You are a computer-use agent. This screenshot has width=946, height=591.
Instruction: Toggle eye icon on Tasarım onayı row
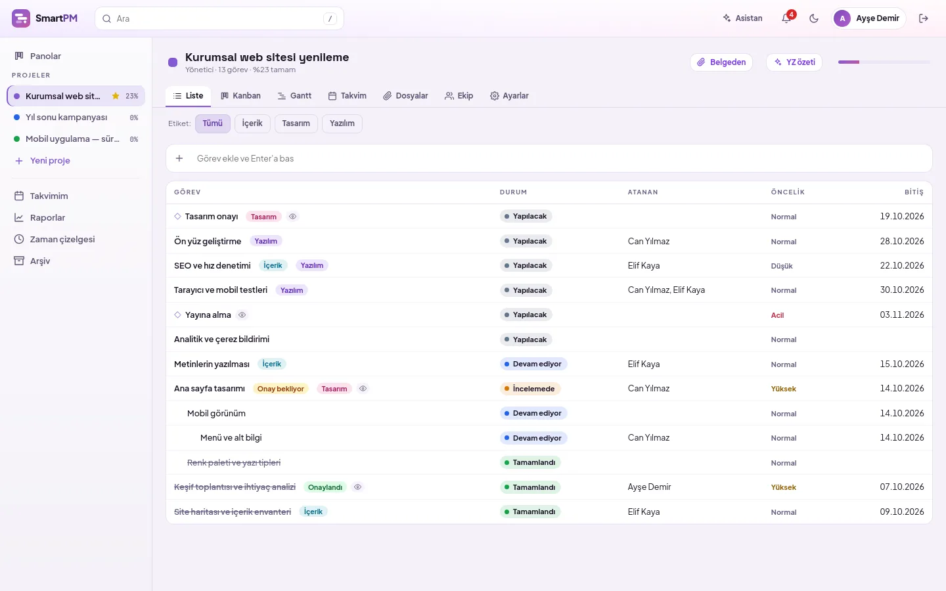pos(293,216)
